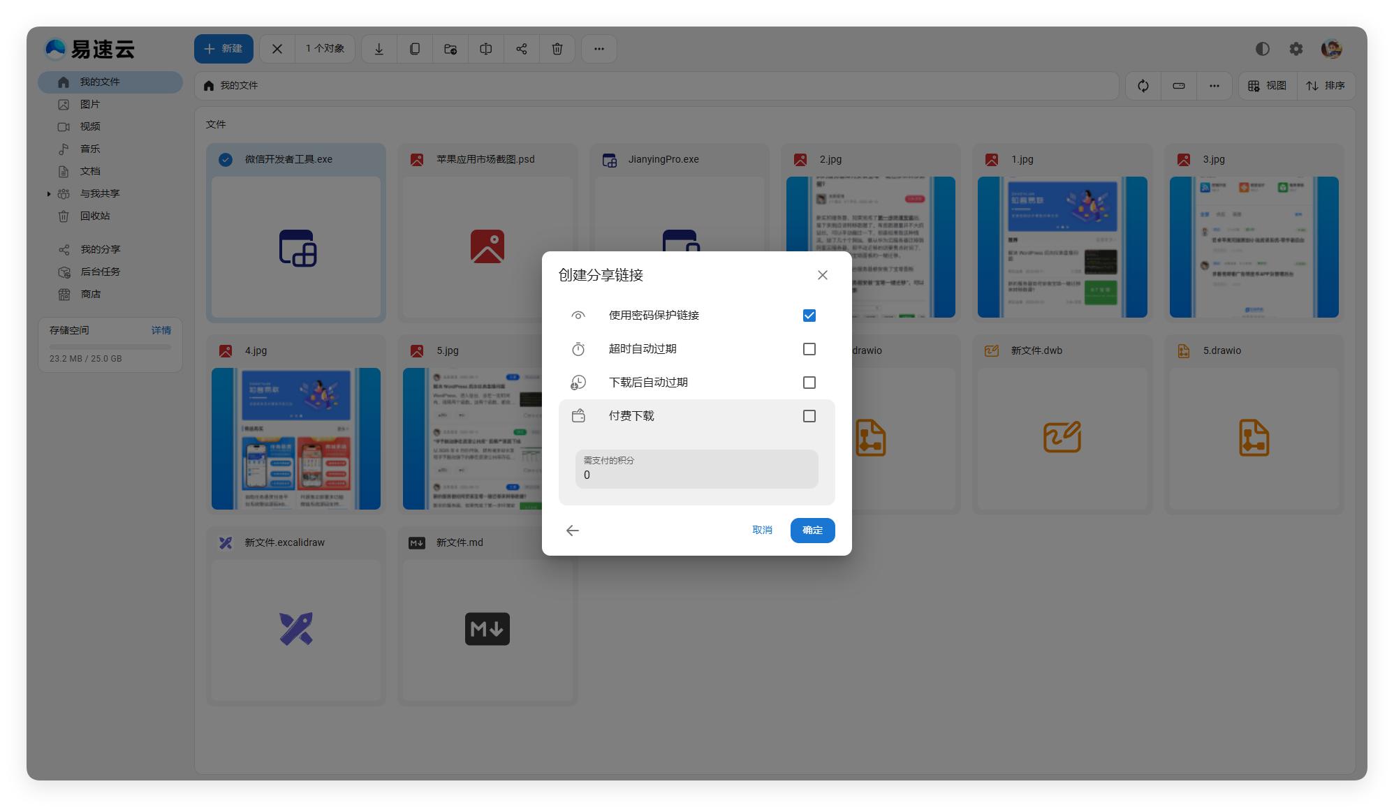Click the download icon in the toolbar
1394x807 pixels.
379,49
